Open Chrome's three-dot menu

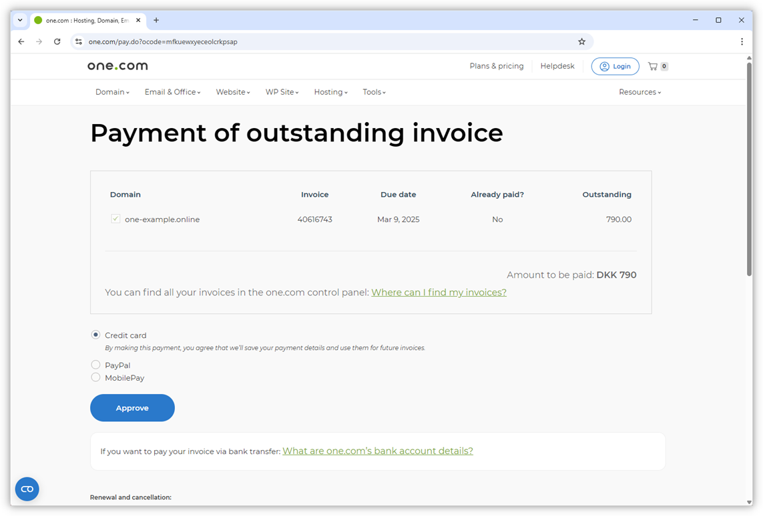[x=742, y=41]
